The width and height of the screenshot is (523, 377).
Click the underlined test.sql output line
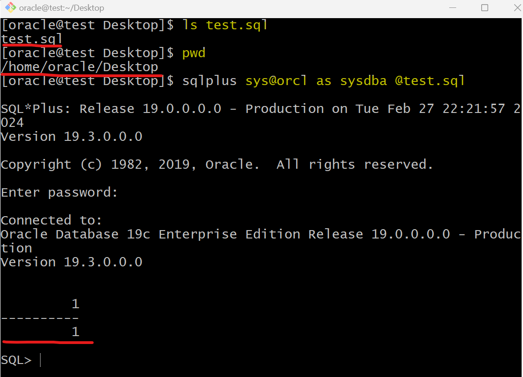(32, 39)
